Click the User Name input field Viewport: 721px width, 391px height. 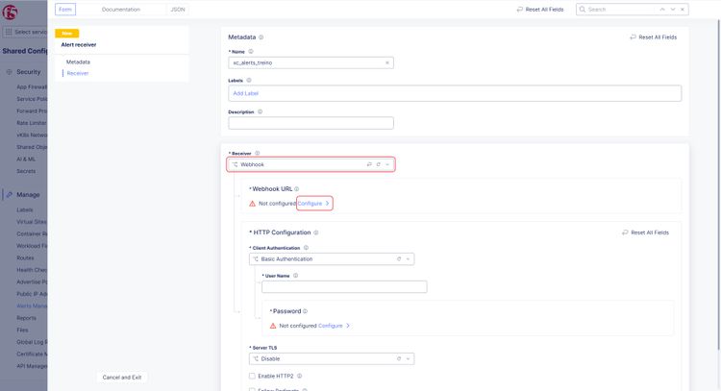click(x=343, y=286)
